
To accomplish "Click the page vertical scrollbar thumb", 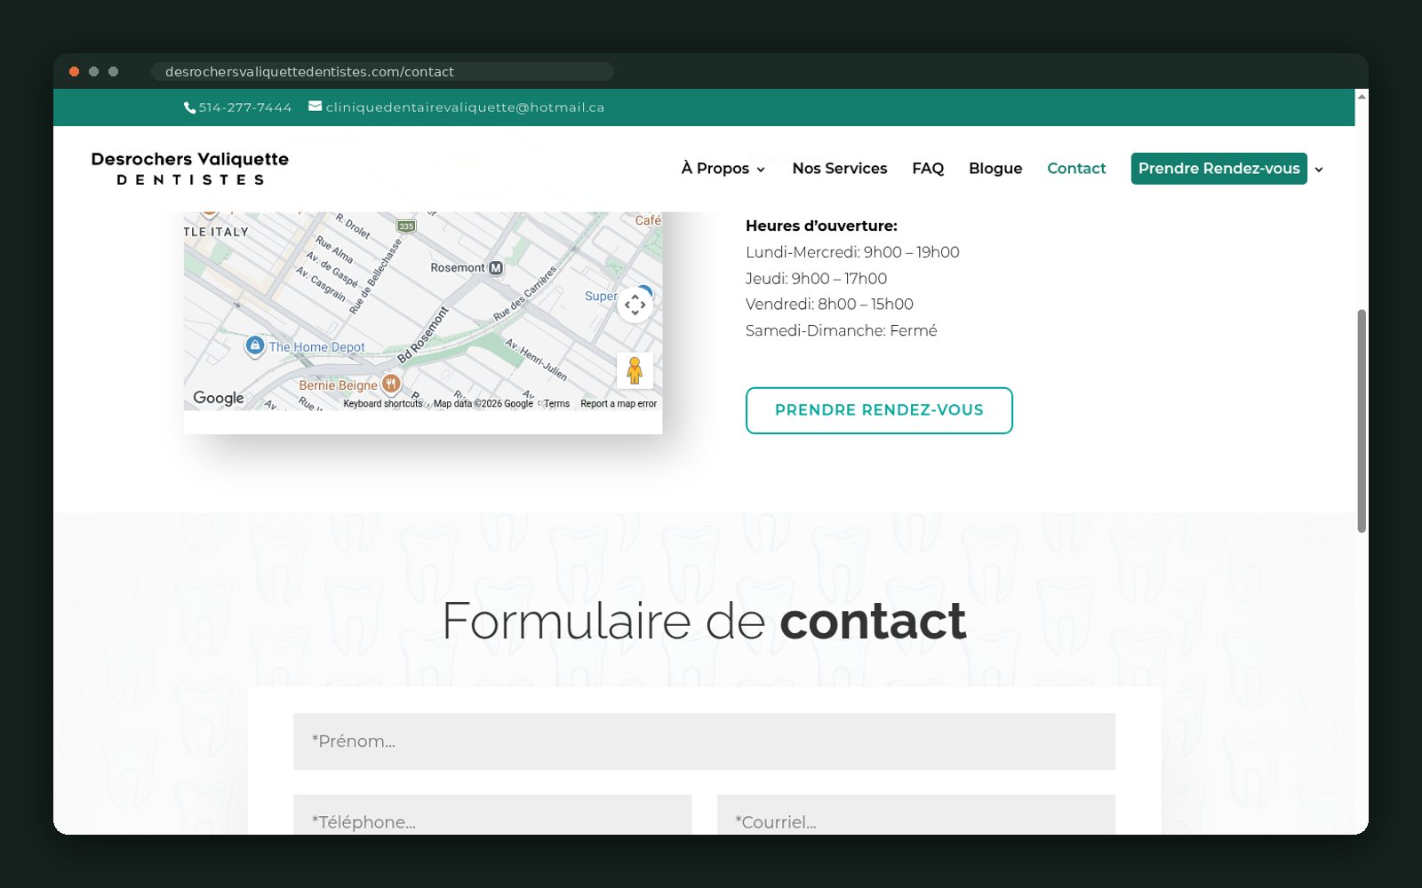I will pyautogui.click(x=1362, y=421).
